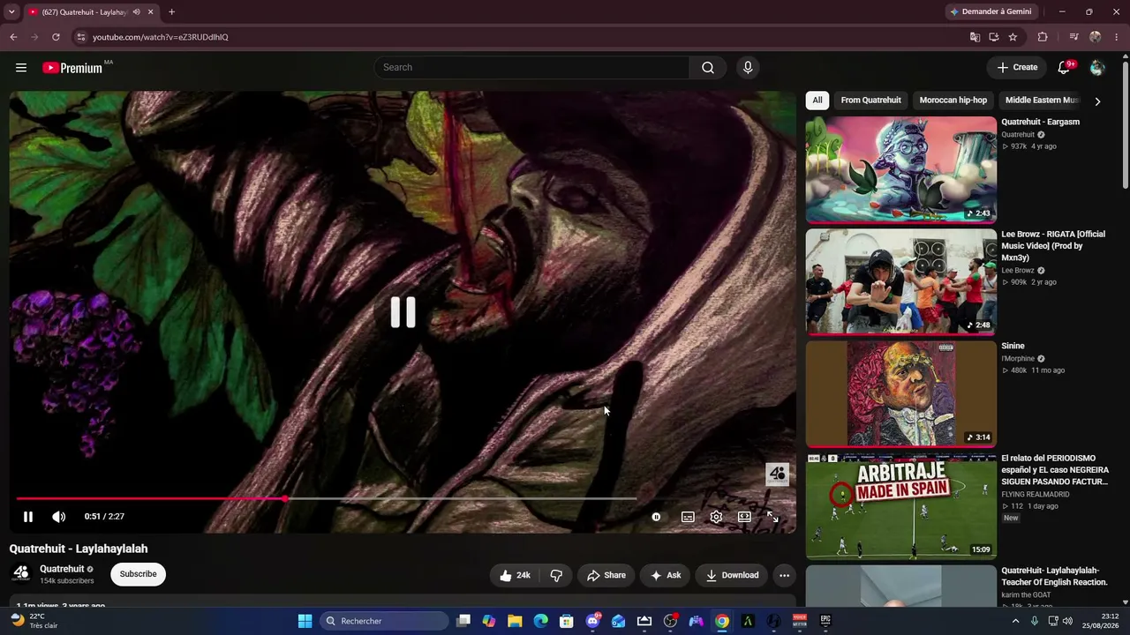Select the Moroccan hip-hop chip
Screen dimensions: 1130x635
coord(953,101)
